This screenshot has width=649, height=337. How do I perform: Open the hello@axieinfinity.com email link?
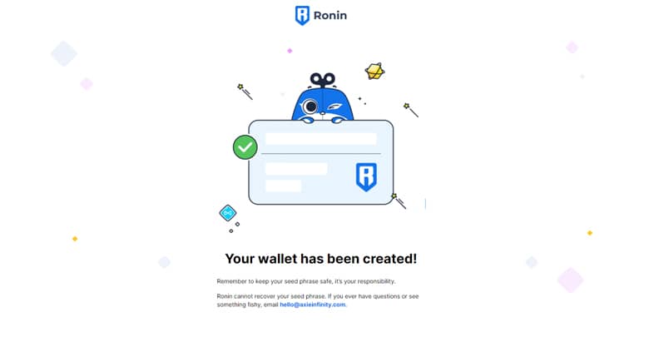tap(313, 305)
